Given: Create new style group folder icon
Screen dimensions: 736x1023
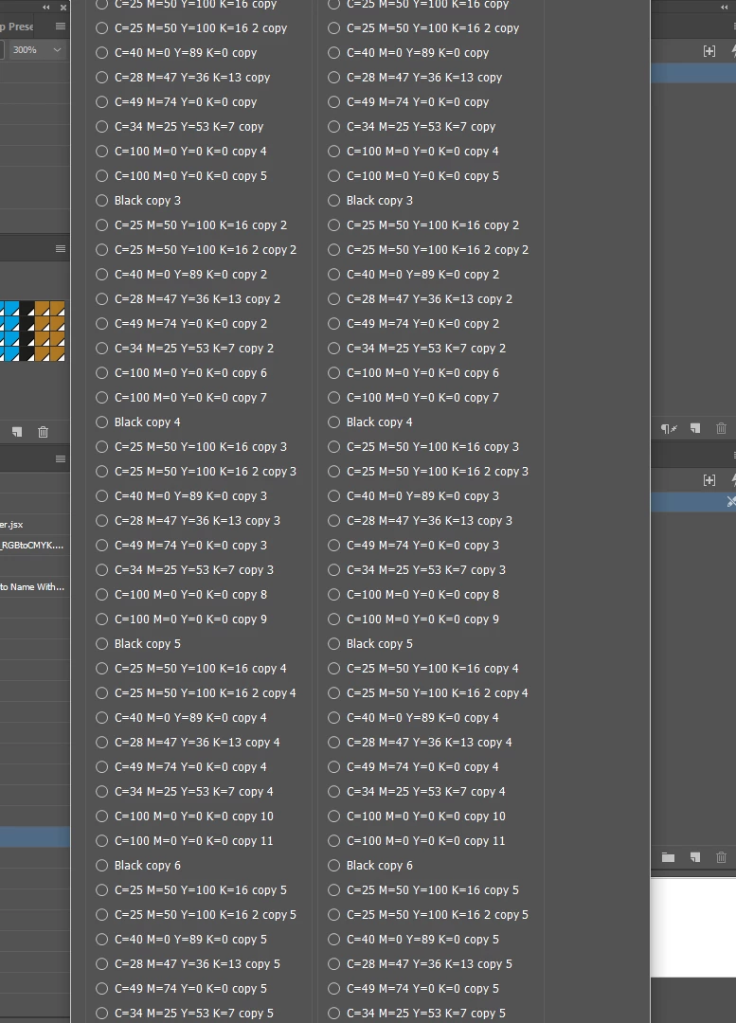Looking at the screenshot, I should click(x=668, y=857).
